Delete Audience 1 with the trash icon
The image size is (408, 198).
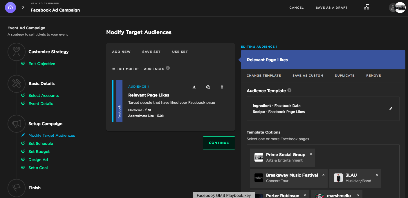point(222,87)
